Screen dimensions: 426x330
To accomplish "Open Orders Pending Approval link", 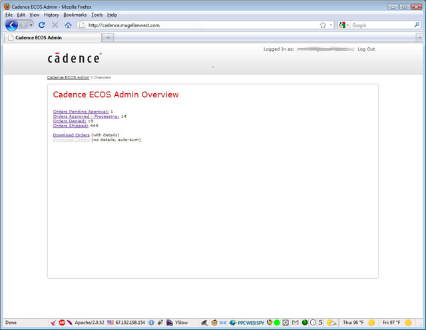I will 81,112.
